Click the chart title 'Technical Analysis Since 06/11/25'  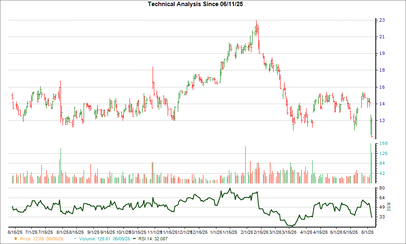(x=195, y=4)
